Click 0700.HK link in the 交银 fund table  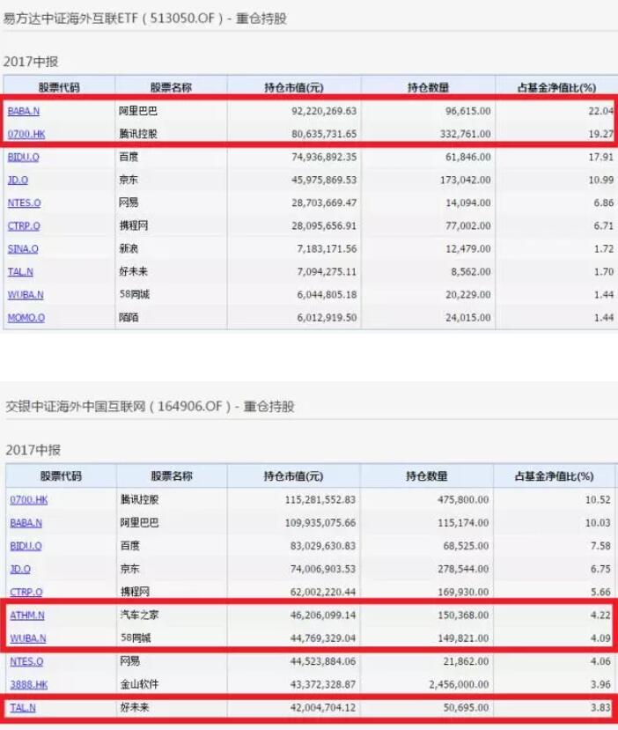26,499
